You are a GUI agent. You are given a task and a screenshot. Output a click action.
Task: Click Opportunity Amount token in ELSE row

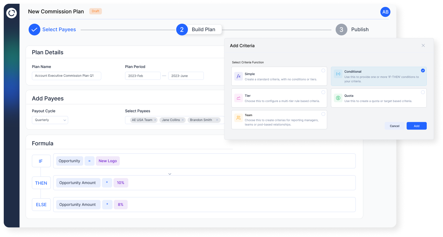tap(78, 205)
